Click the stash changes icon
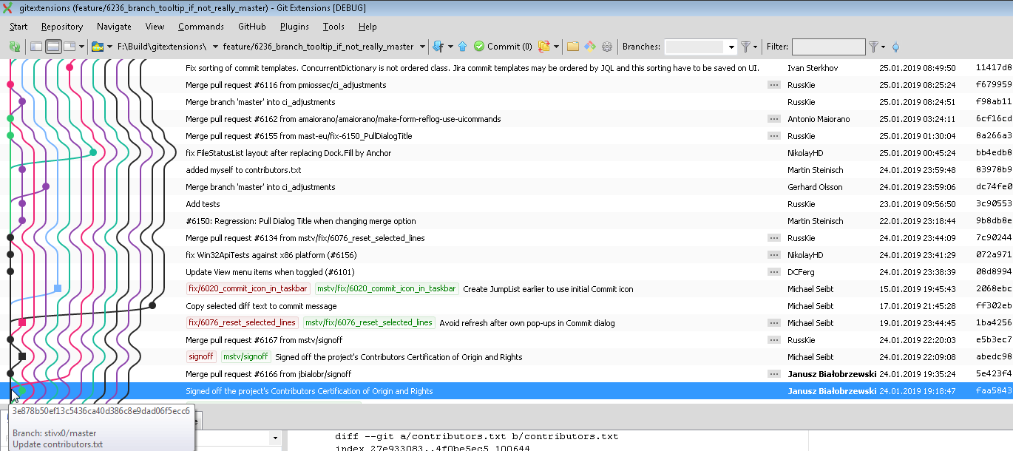 click(x=544, y=47)
